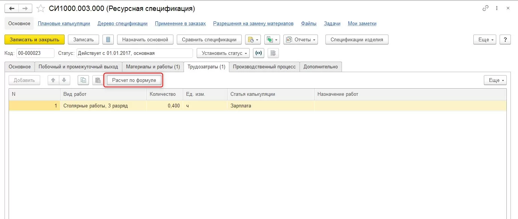Image resolution: width=518 pixels, height=219 pixels.
Task: Select the unit cell ч
Action: tap(205, 106)
